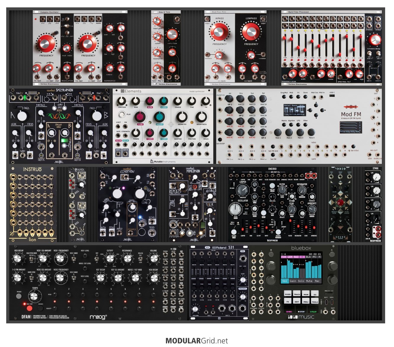Image resolution: width=394 pixels, height=347 pixels.
Task: Click the DFAM Volume knob
Action: click(153, 259)
